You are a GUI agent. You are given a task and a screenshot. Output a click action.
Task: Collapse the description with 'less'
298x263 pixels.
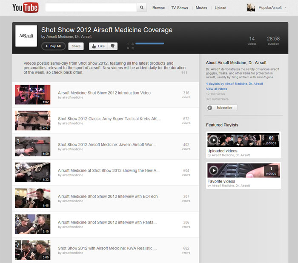tap(183, 72)
